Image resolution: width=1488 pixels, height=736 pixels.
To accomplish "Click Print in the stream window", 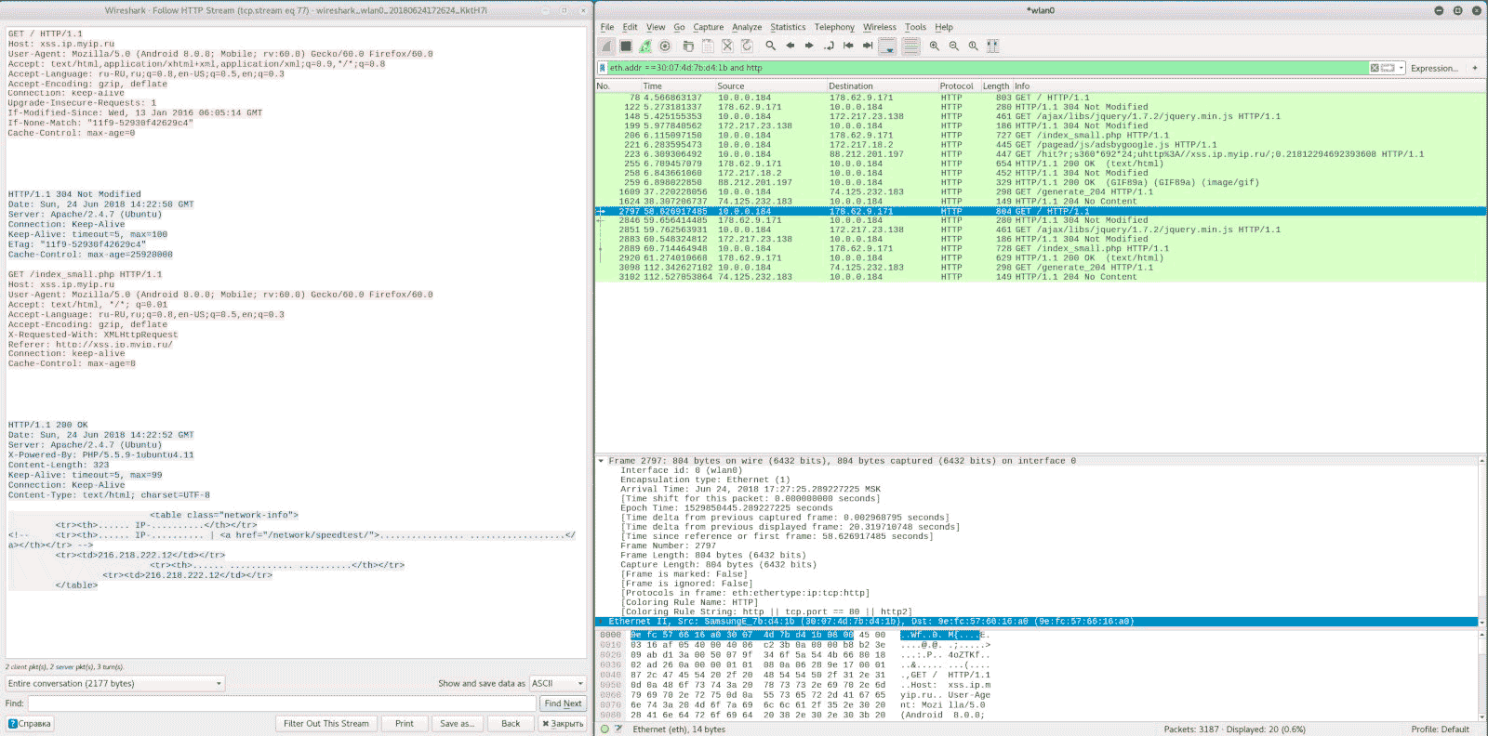I will pyautogui.click(x=405, y=724).
